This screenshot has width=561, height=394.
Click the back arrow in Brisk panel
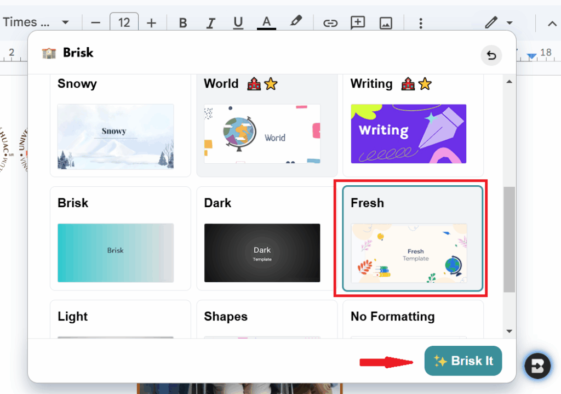[x=491, y=55]
